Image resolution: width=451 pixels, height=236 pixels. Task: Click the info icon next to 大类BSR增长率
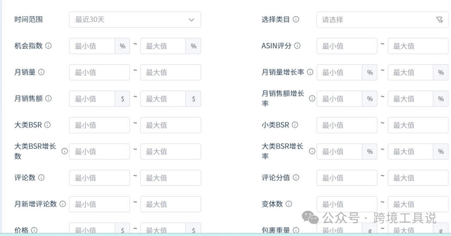coord(312,151)
